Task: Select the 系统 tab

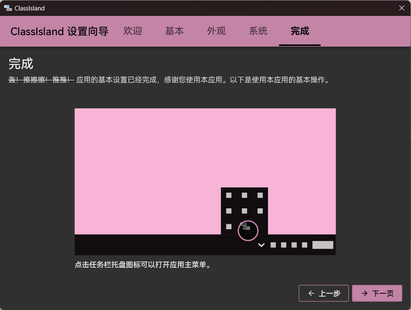Action: tap(258, 31)
